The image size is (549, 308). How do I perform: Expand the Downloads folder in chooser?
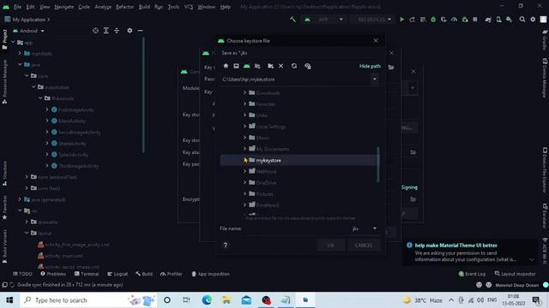(244, 93)
